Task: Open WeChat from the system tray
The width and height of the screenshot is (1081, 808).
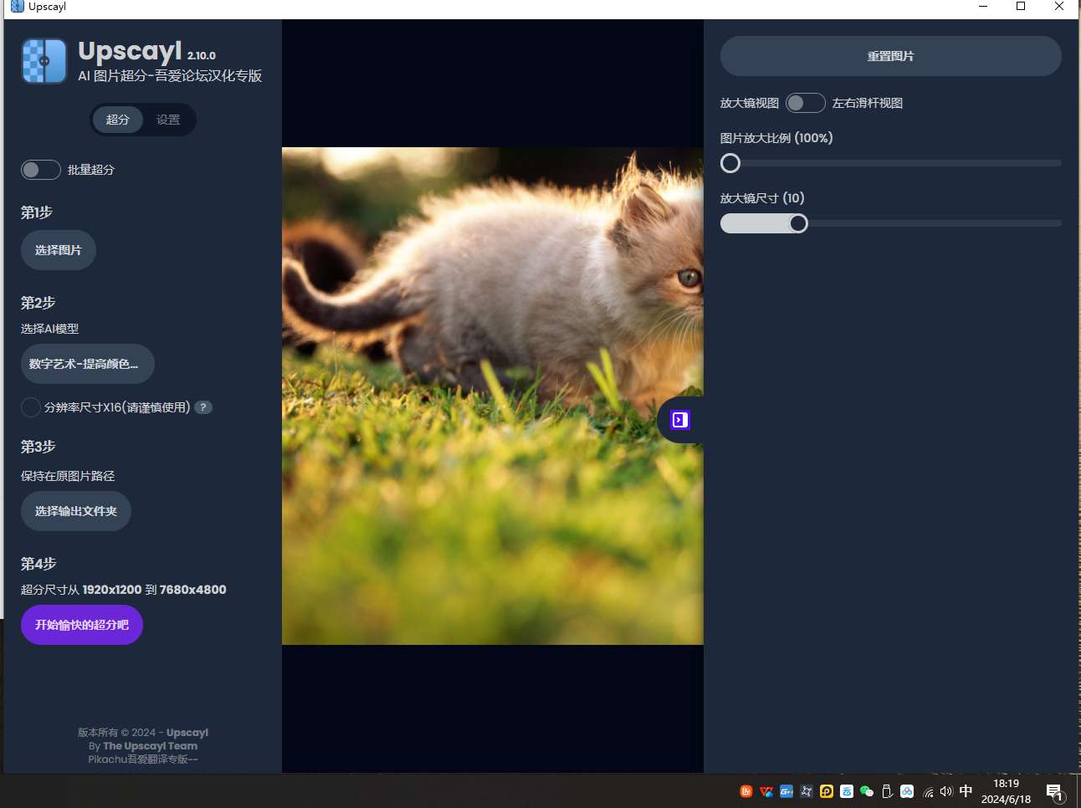Action: click(x=867, y=791)
